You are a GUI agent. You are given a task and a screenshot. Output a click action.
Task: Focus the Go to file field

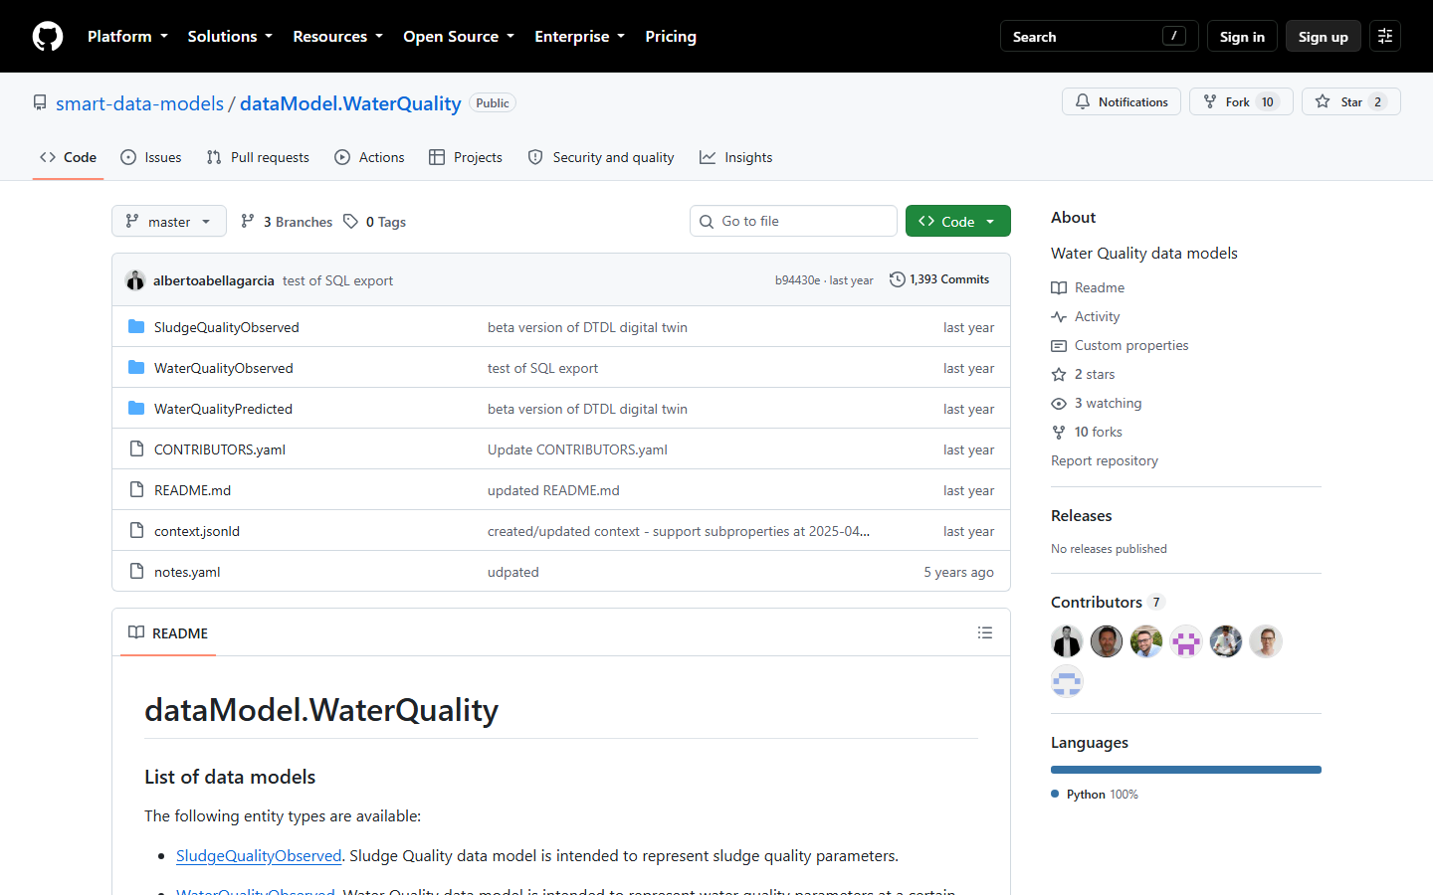pyautogui.click(x=793, y=221)
